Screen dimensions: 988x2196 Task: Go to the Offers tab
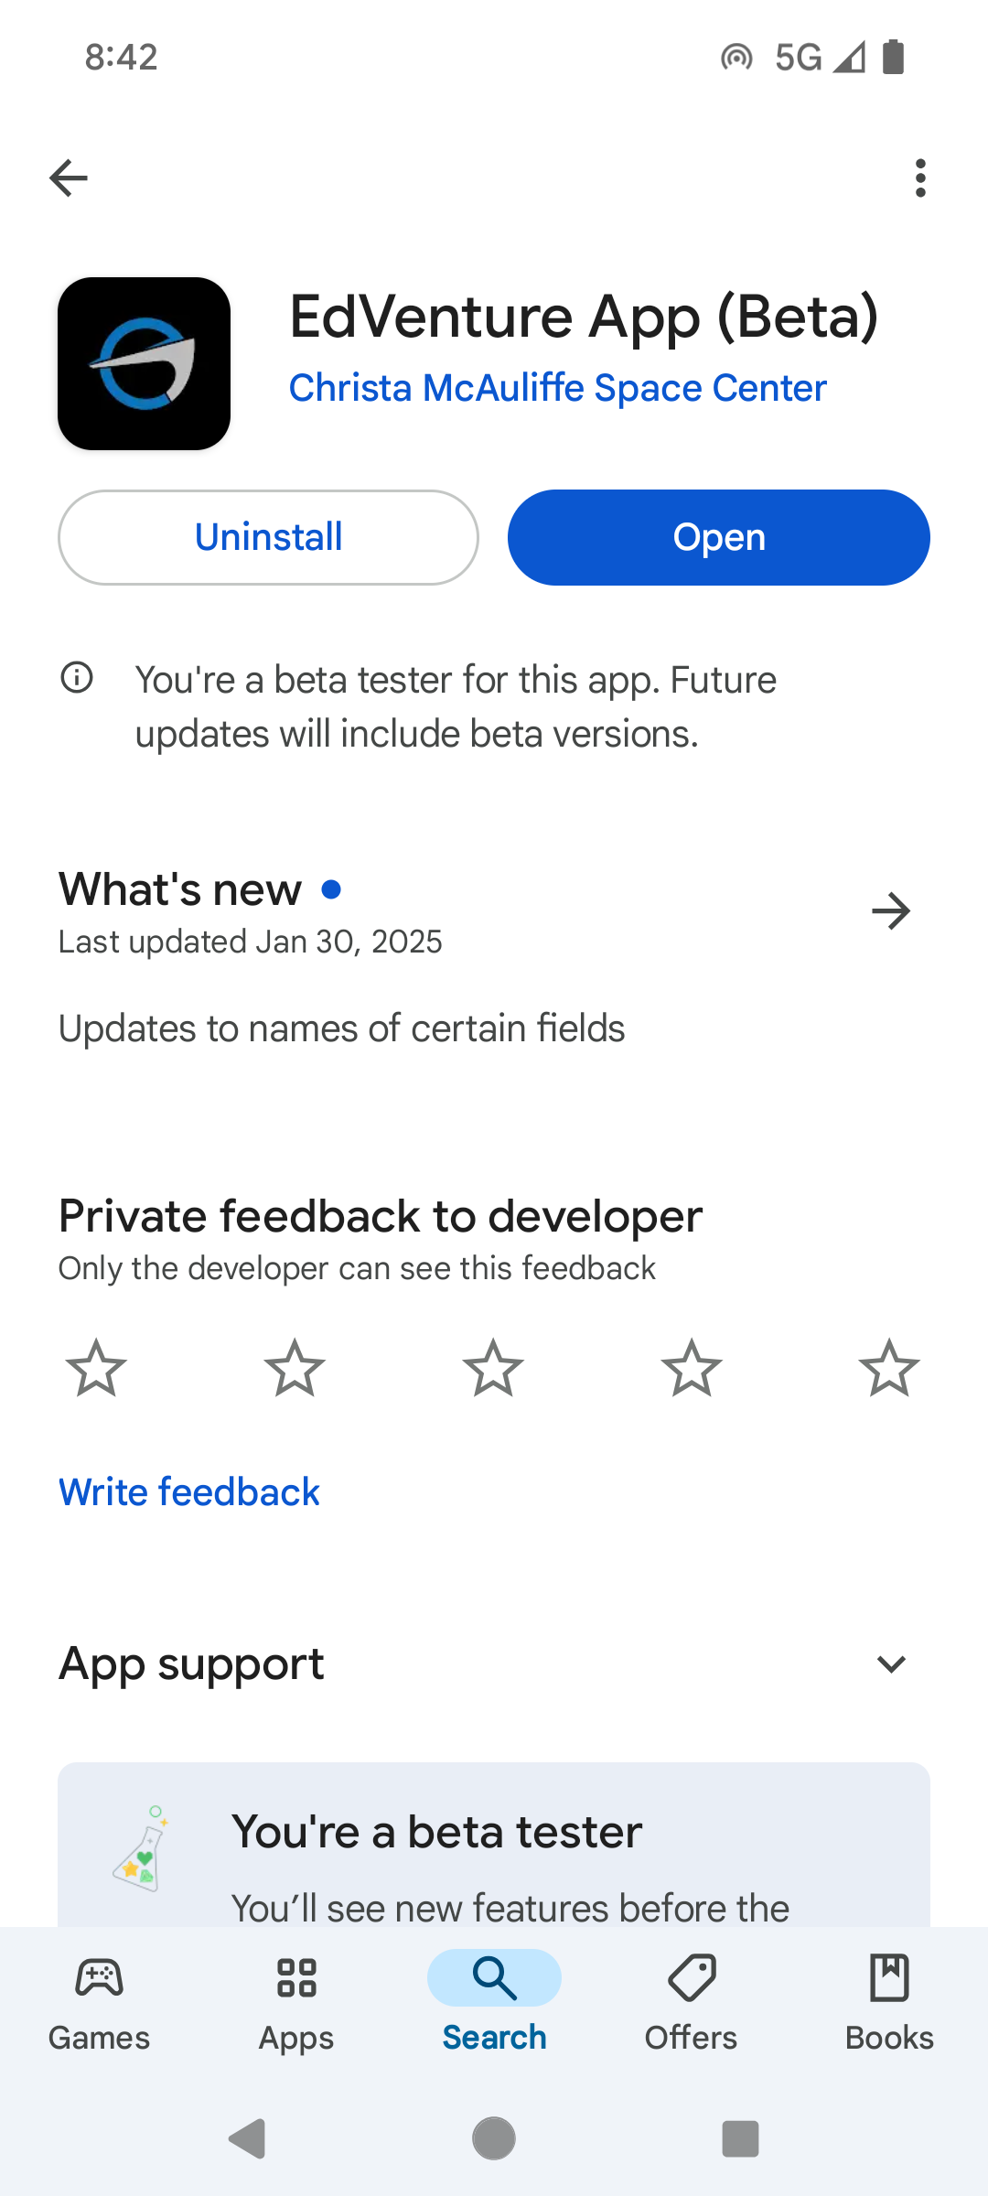click(692, 2001)
